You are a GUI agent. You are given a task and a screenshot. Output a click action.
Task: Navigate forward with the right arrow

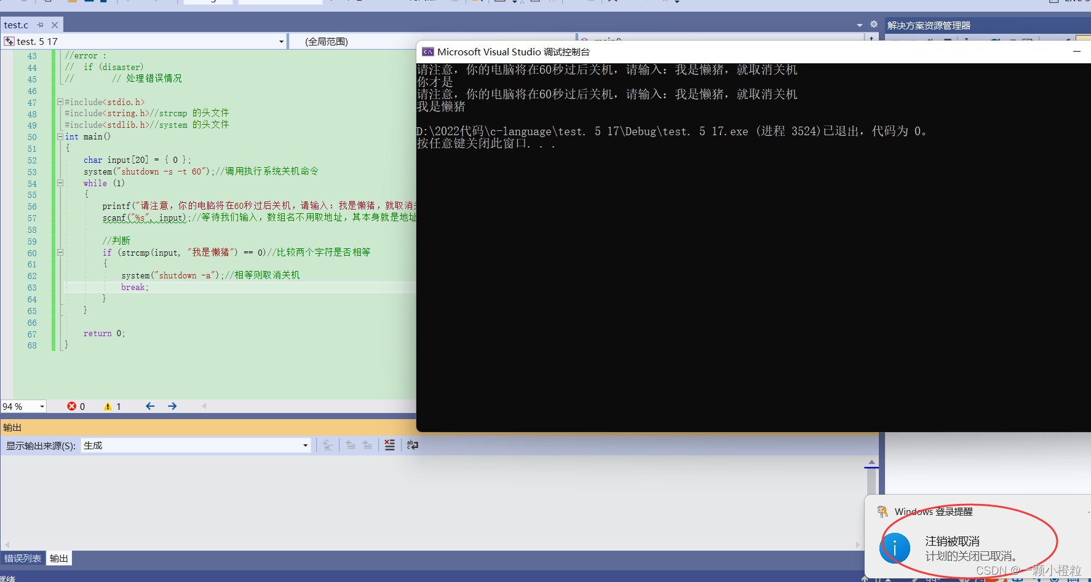click(172, 406)
